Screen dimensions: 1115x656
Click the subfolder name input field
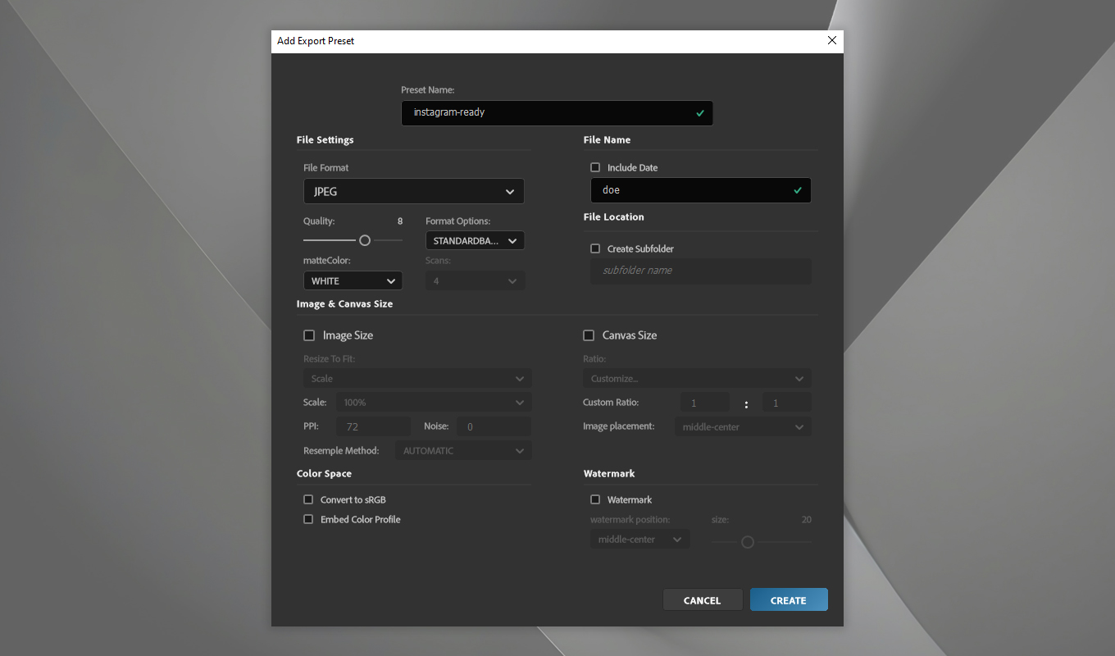[x=700, y=271]
